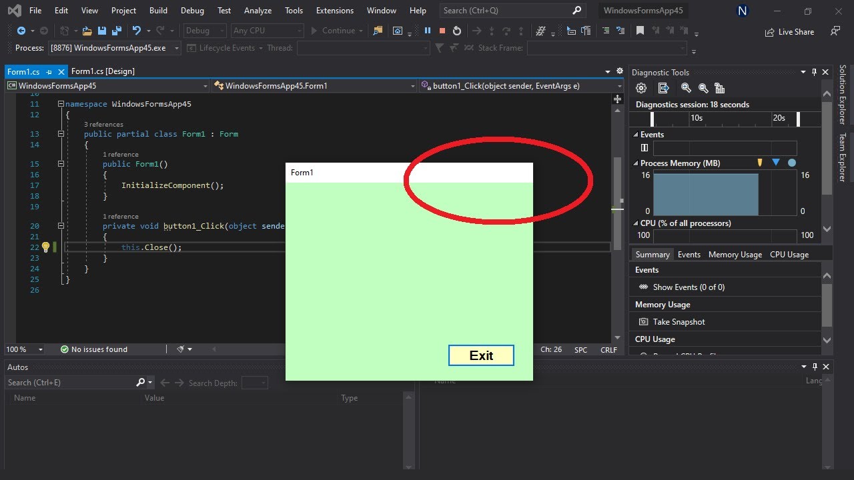
Task: Collapse the button1_Click method block
Action: click(x=61, y=226)
